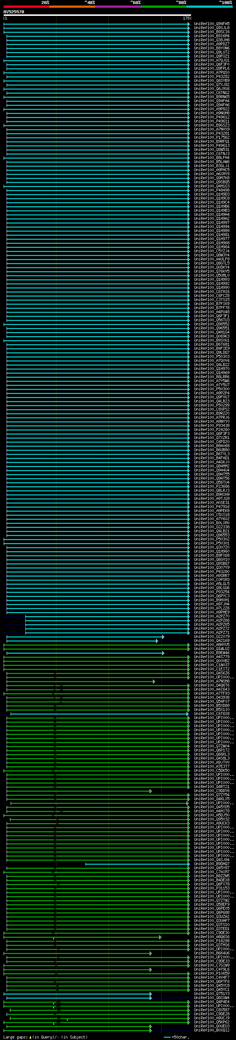
Task: Select hit label UniRef100_B9GSZ3
Action: pyautogui.click(x=212, y=125)
